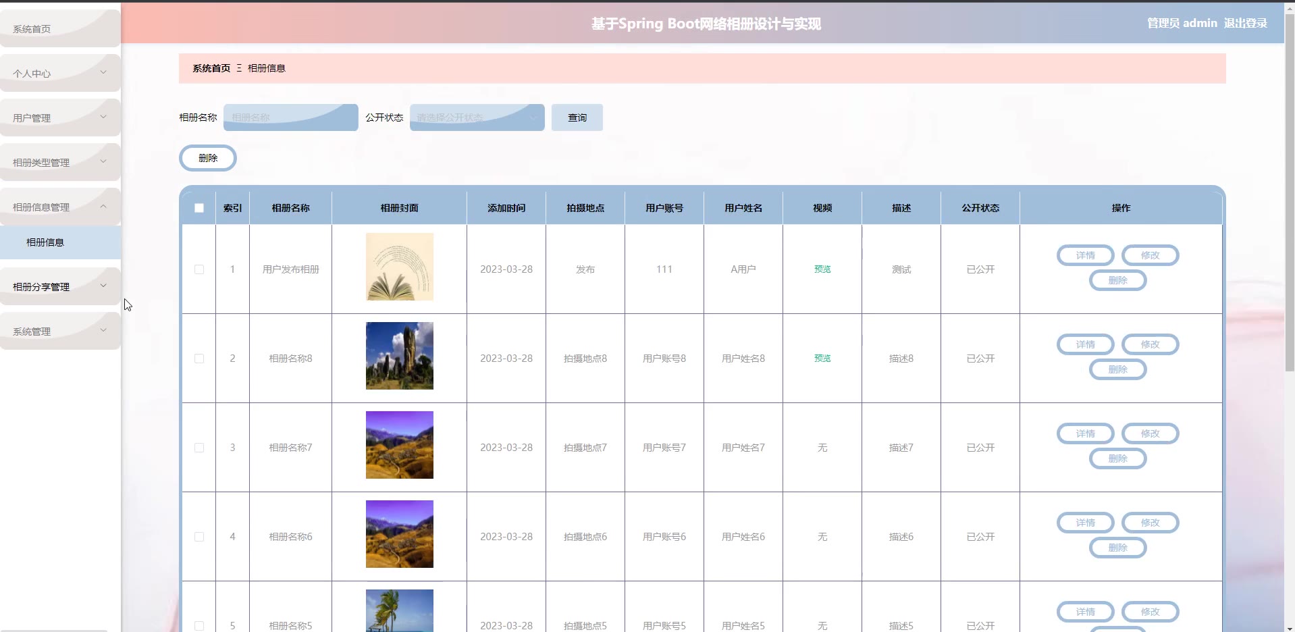Collapse 相册信息管理 section
Screen dimensions: 1295x632
tap(60, 207)
